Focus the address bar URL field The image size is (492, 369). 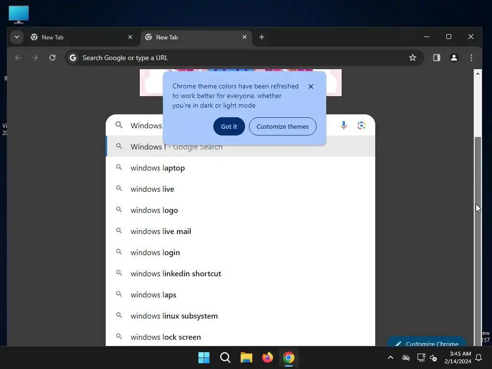pos(244,58)
